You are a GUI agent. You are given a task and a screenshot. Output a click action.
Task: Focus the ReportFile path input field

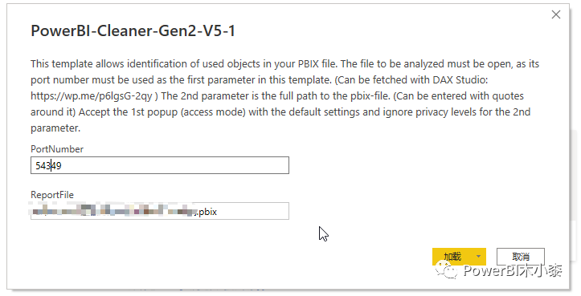tap(160, 211)
